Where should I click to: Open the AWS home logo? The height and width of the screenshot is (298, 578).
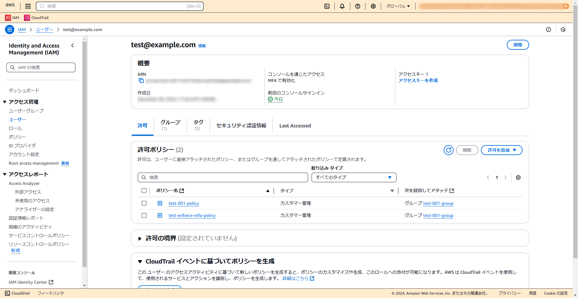(10, 5)
